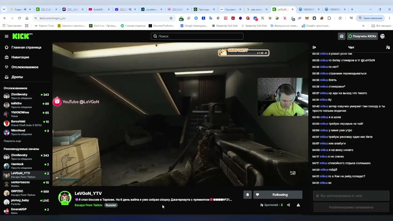The height and width of the screenshot is (221, 393).
Task: Mute the video player volume icon
Action: coord(57,178)
